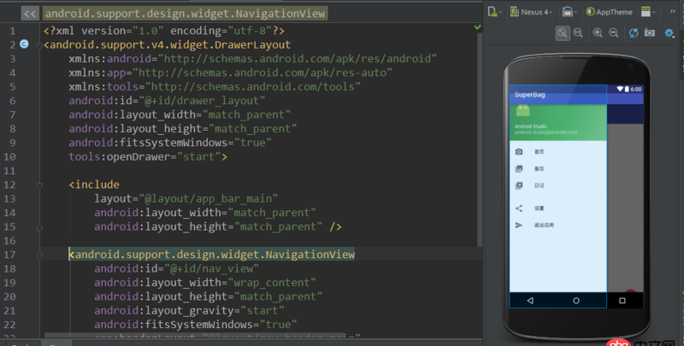The image size is (684, 346).
Task: Click the editor horizontal scrollbar at bottom
Action: pyautogui.click(x=194, y=335)
